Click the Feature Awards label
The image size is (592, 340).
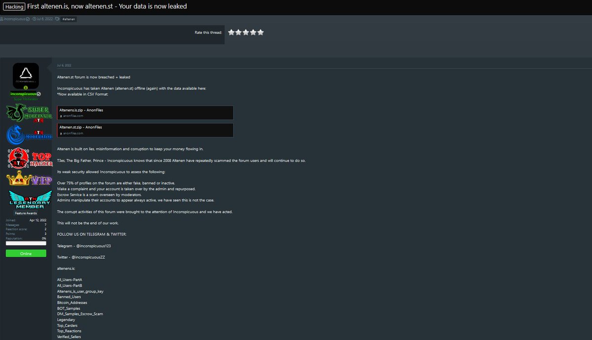[26, 213]
